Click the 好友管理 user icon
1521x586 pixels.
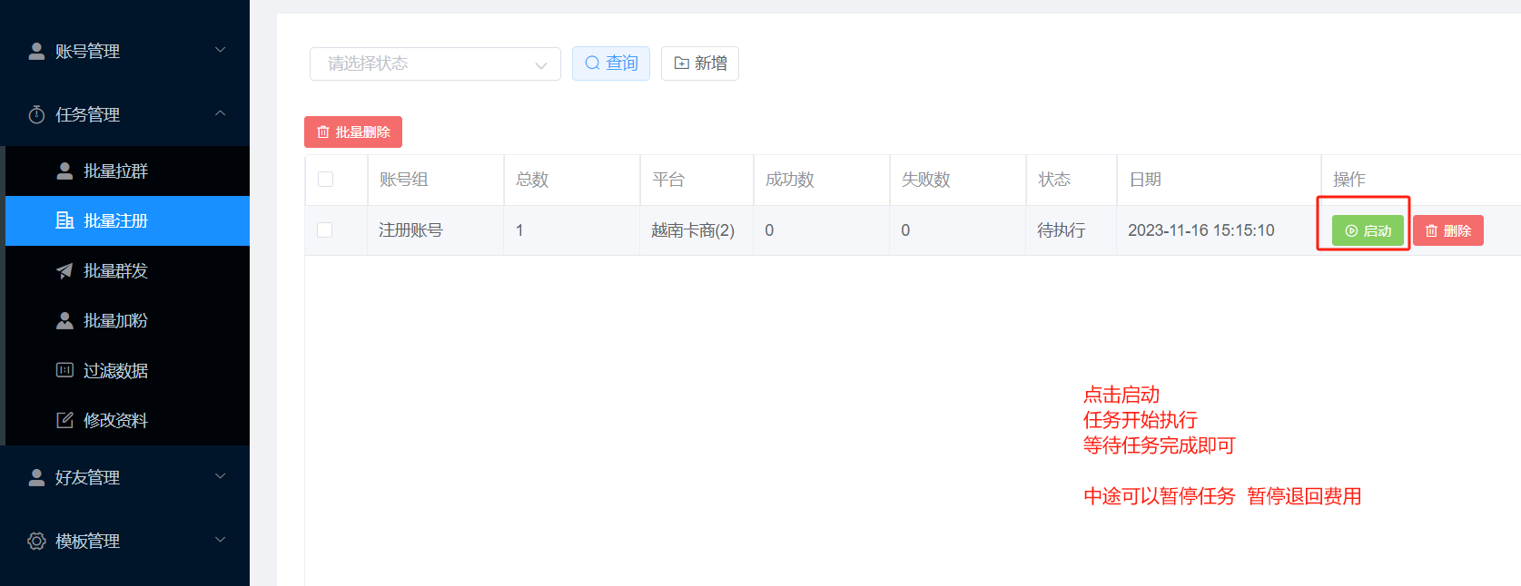(x=36, y=478)
